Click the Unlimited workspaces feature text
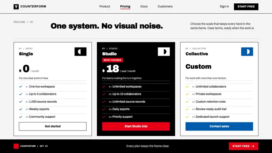272x153 pixels. (x=127, y=87)
